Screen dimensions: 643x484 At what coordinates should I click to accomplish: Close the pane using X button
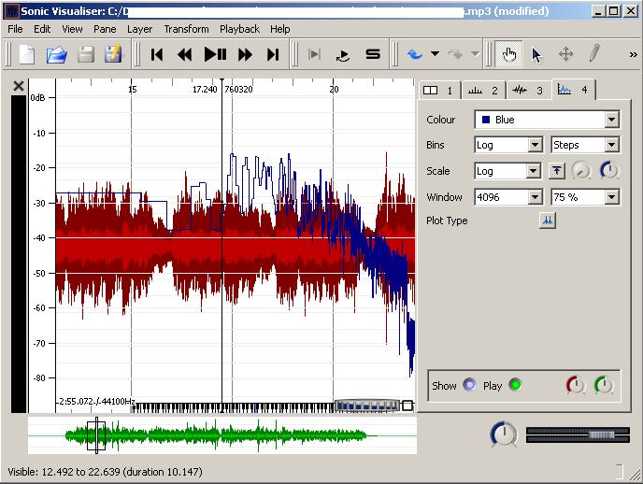[19, 86]
